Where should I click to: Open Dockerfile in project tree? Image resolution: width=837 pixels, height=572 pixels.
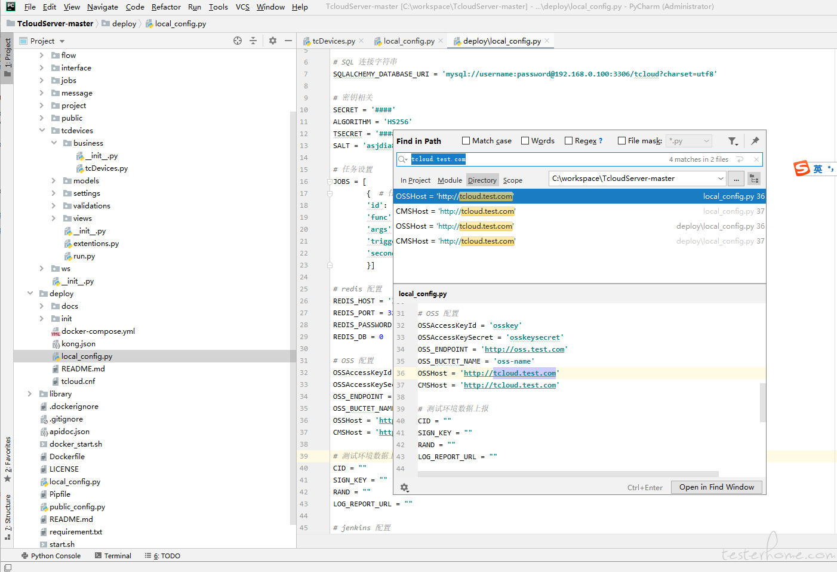coord(67,456)
